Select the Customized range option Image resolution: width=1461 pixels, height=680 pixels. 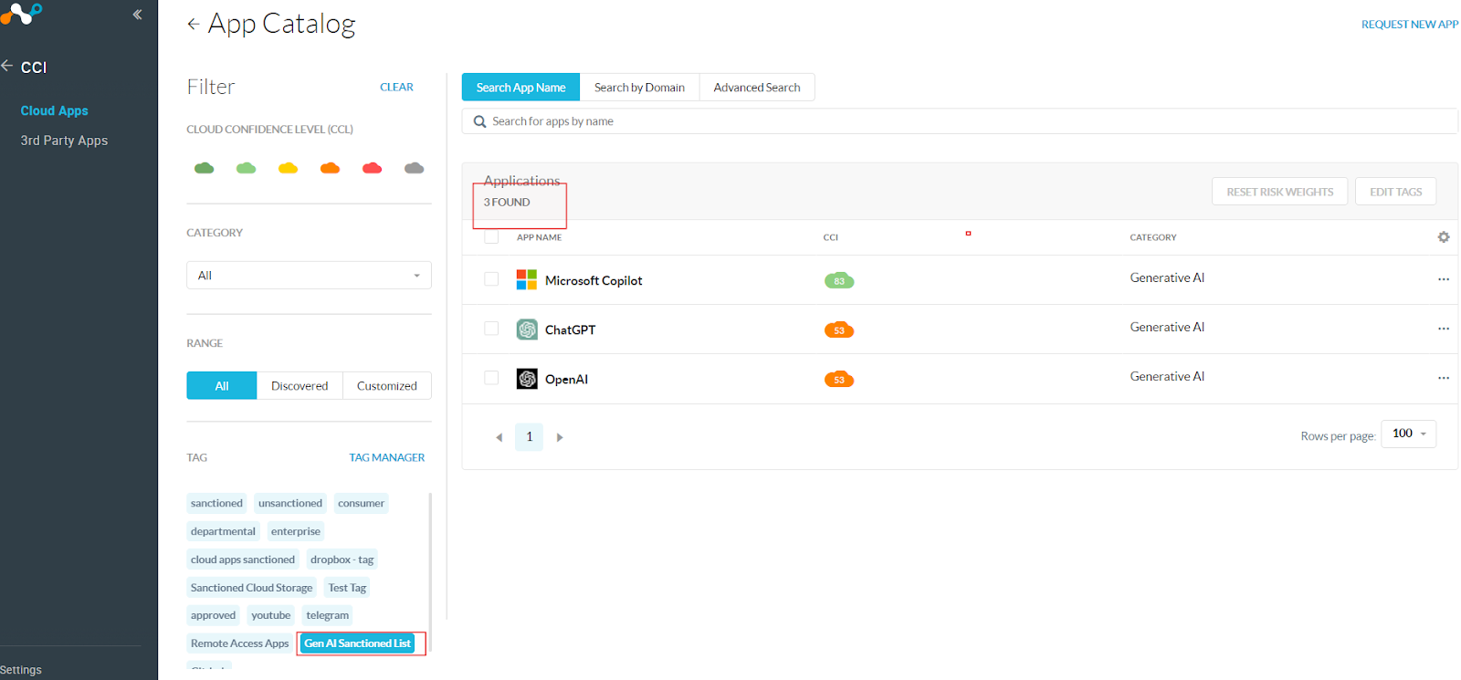pyautogui.click(x=387, y=385)
